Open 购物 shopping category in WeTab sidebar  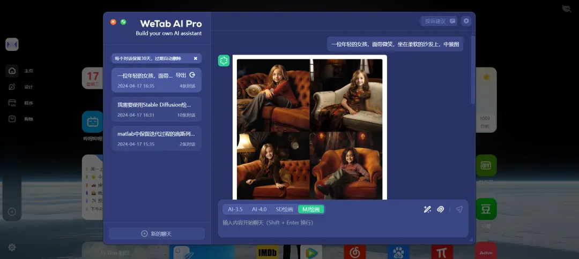(21, 119)
